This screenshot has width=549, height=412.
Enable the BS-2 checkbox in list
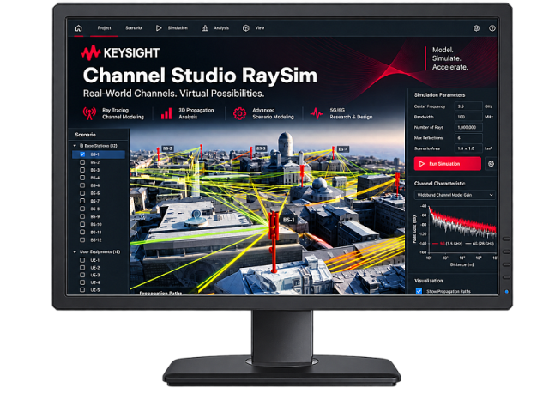pos(82,162)
